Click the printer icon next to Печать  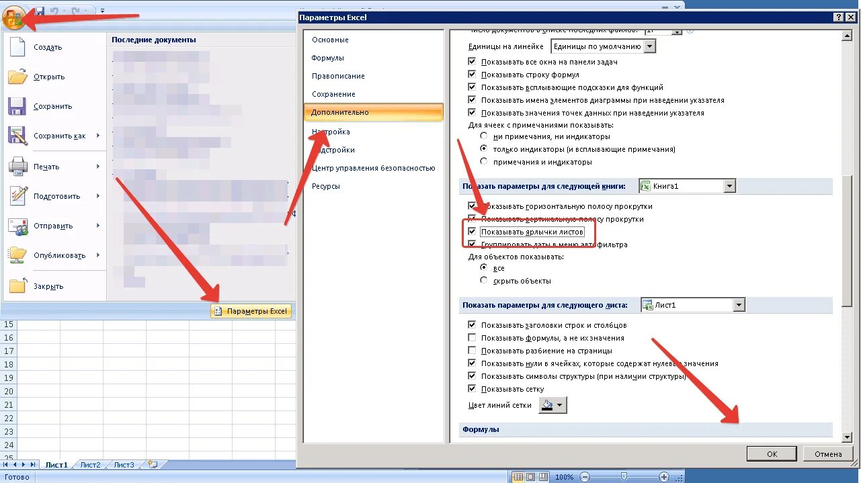pos(18,167)
